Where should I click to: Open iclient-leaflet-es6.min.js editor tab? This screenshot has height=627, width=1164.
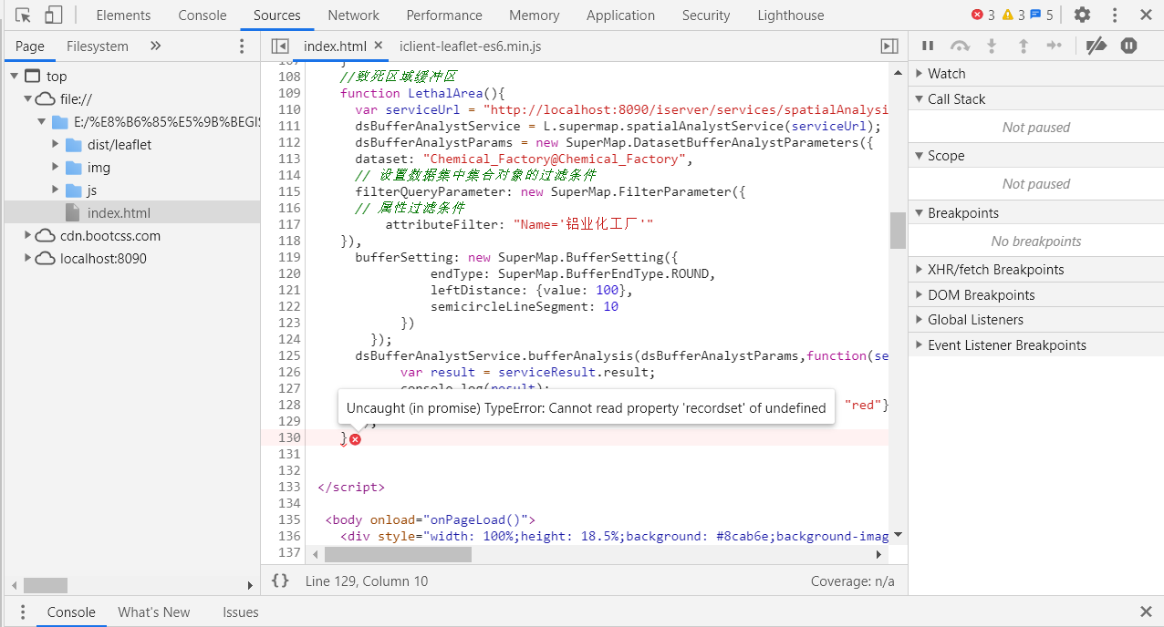point(471,46)
